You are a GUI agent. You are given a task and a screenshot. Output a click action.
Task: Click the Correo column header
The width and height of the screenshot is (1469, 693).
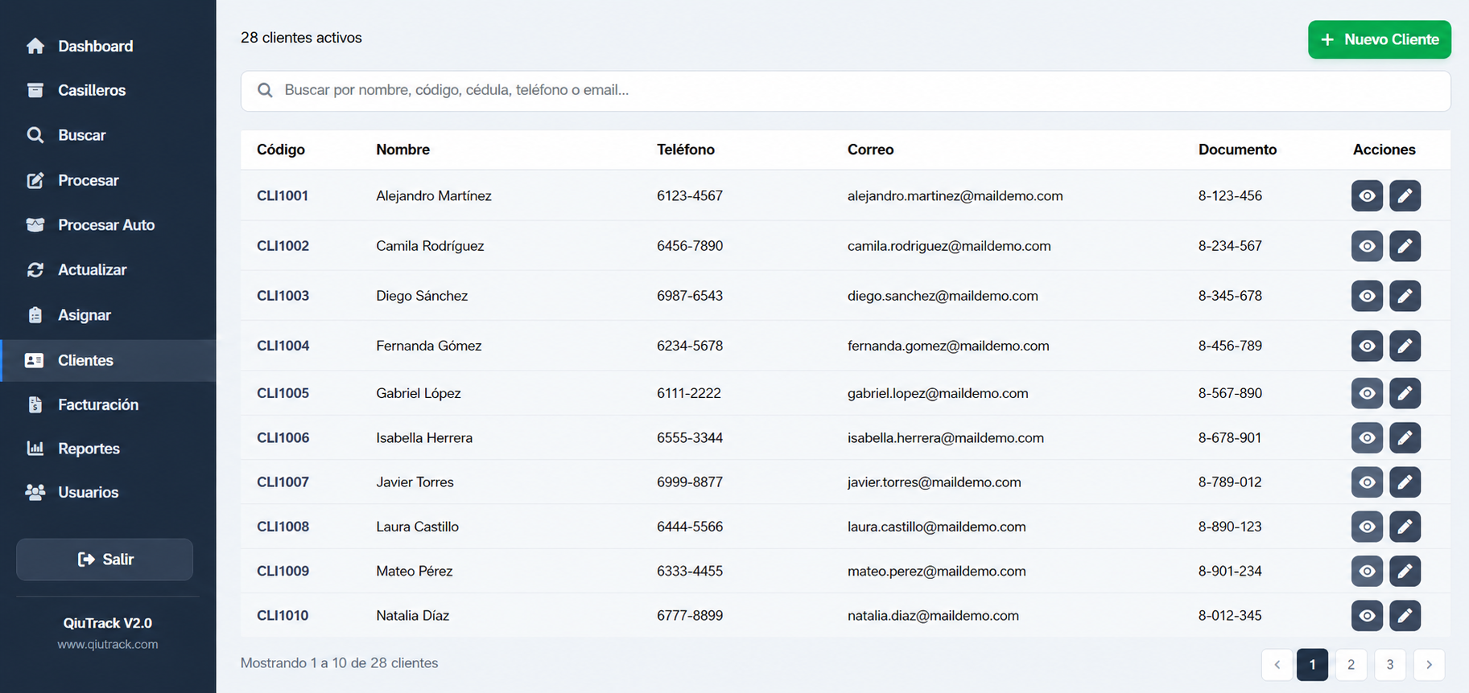pos(870,150)
